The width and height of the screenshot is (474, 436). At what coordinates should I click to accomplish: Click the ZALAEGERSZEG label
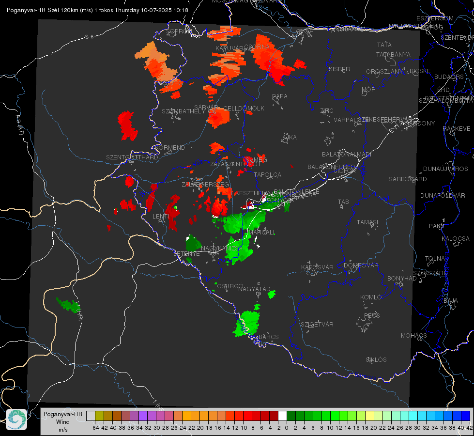[x=205, y=184]
